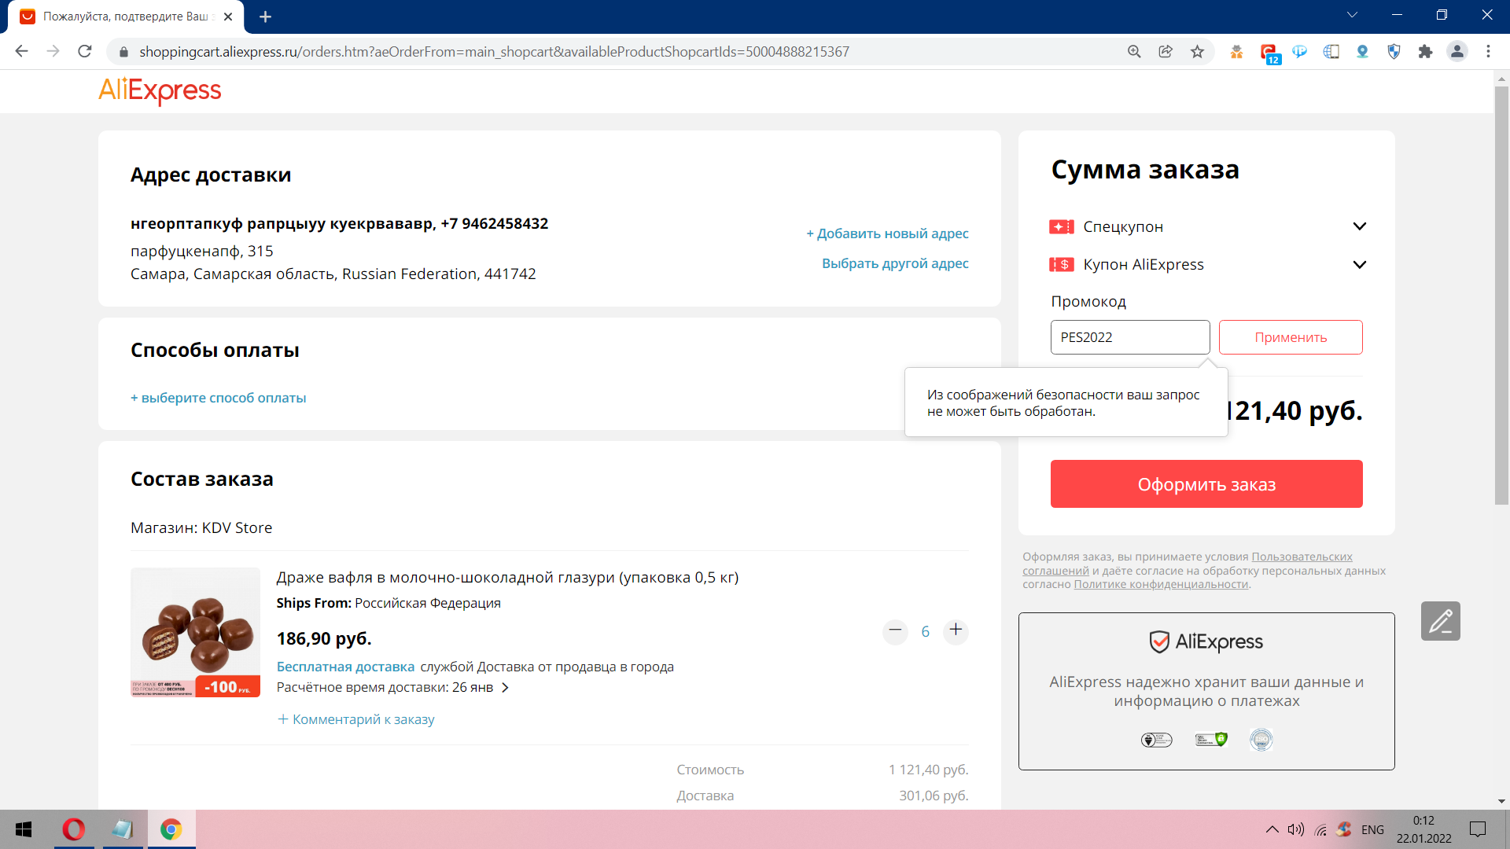Click the Выбрать другой адрес link
This screenshot has width=1510, height=849.
pyautogui.click(x=895, y=263)
